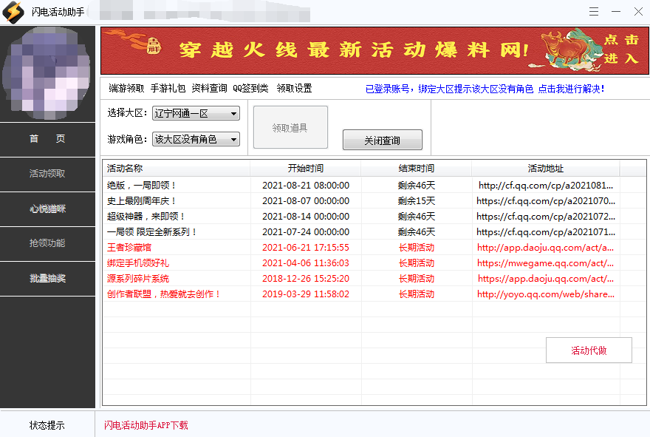Open the 领取设置 menu
Viewport: 650px width, 437px height.
click(x=294, y=89)
